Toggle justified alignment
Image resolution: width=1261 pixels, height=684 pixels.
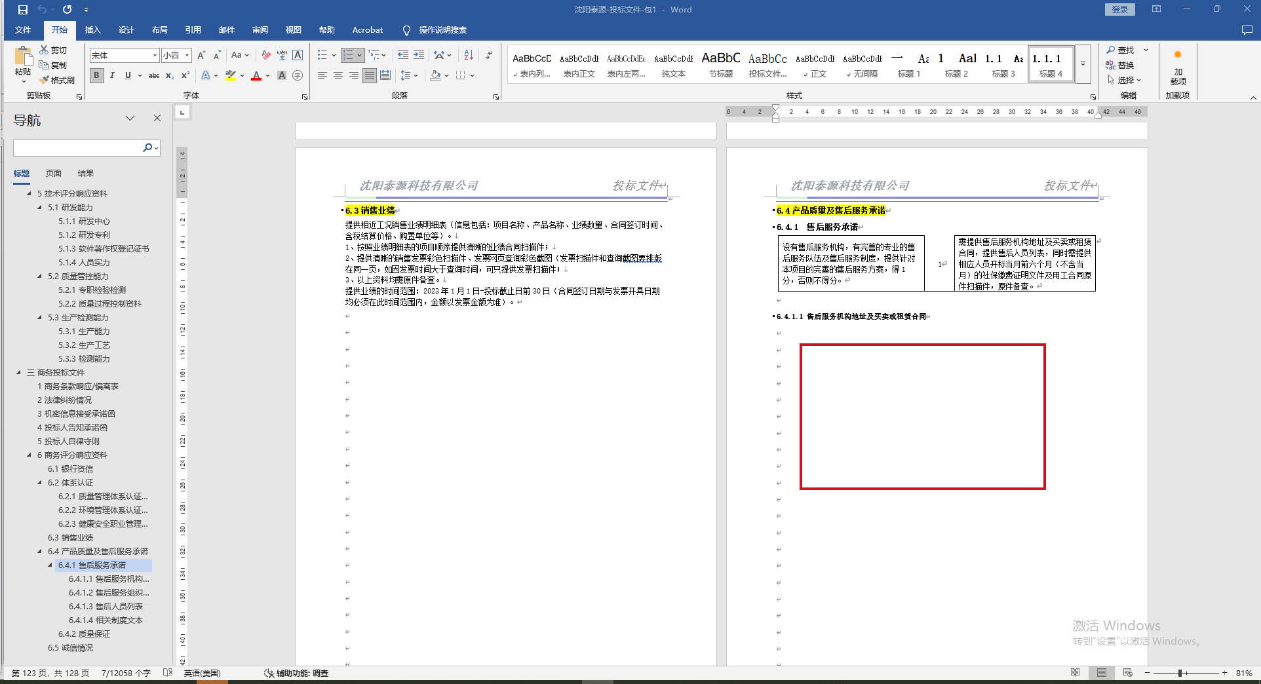coord(370,75)
